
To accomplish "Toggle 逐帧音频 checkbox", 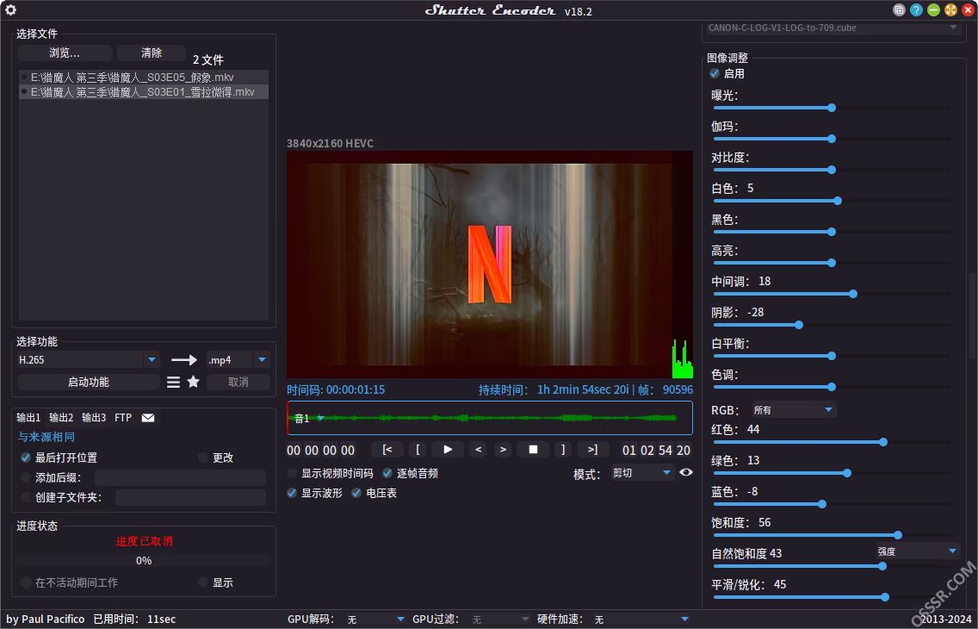I will click(387, 473).
